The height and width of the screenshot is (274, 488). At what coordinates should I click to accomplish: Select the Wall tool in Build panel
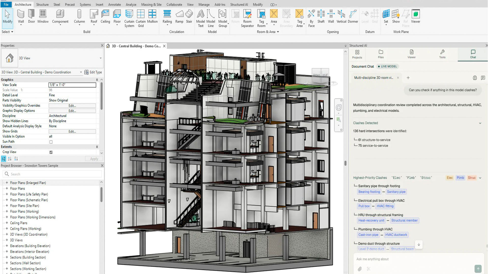pyautogui.click(x=21, y=16)
